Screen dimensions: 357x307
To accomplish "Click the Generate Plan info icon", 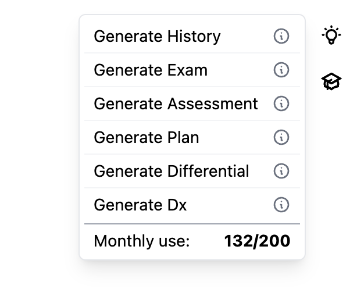I will (281, 138).
